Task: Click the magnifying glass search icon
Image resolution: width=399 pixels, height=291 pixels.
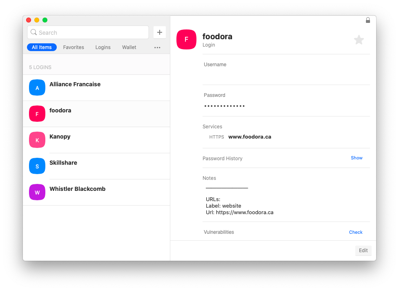Action: click(33, 32)
